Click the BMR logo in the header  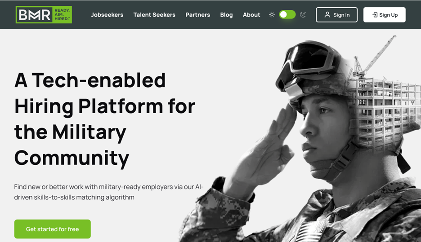(x=44, y=15)
